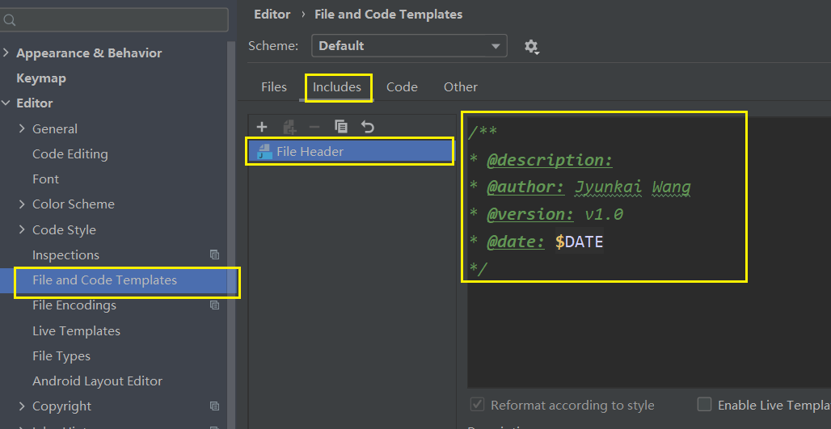Click the Copyright per-project settings icon
Image resolution: width=831 pixels, height=429 pixels.
tap(214, 406)
